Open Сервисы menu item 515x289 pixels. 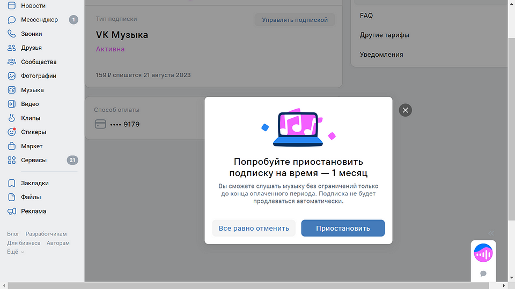pos(33,160)
